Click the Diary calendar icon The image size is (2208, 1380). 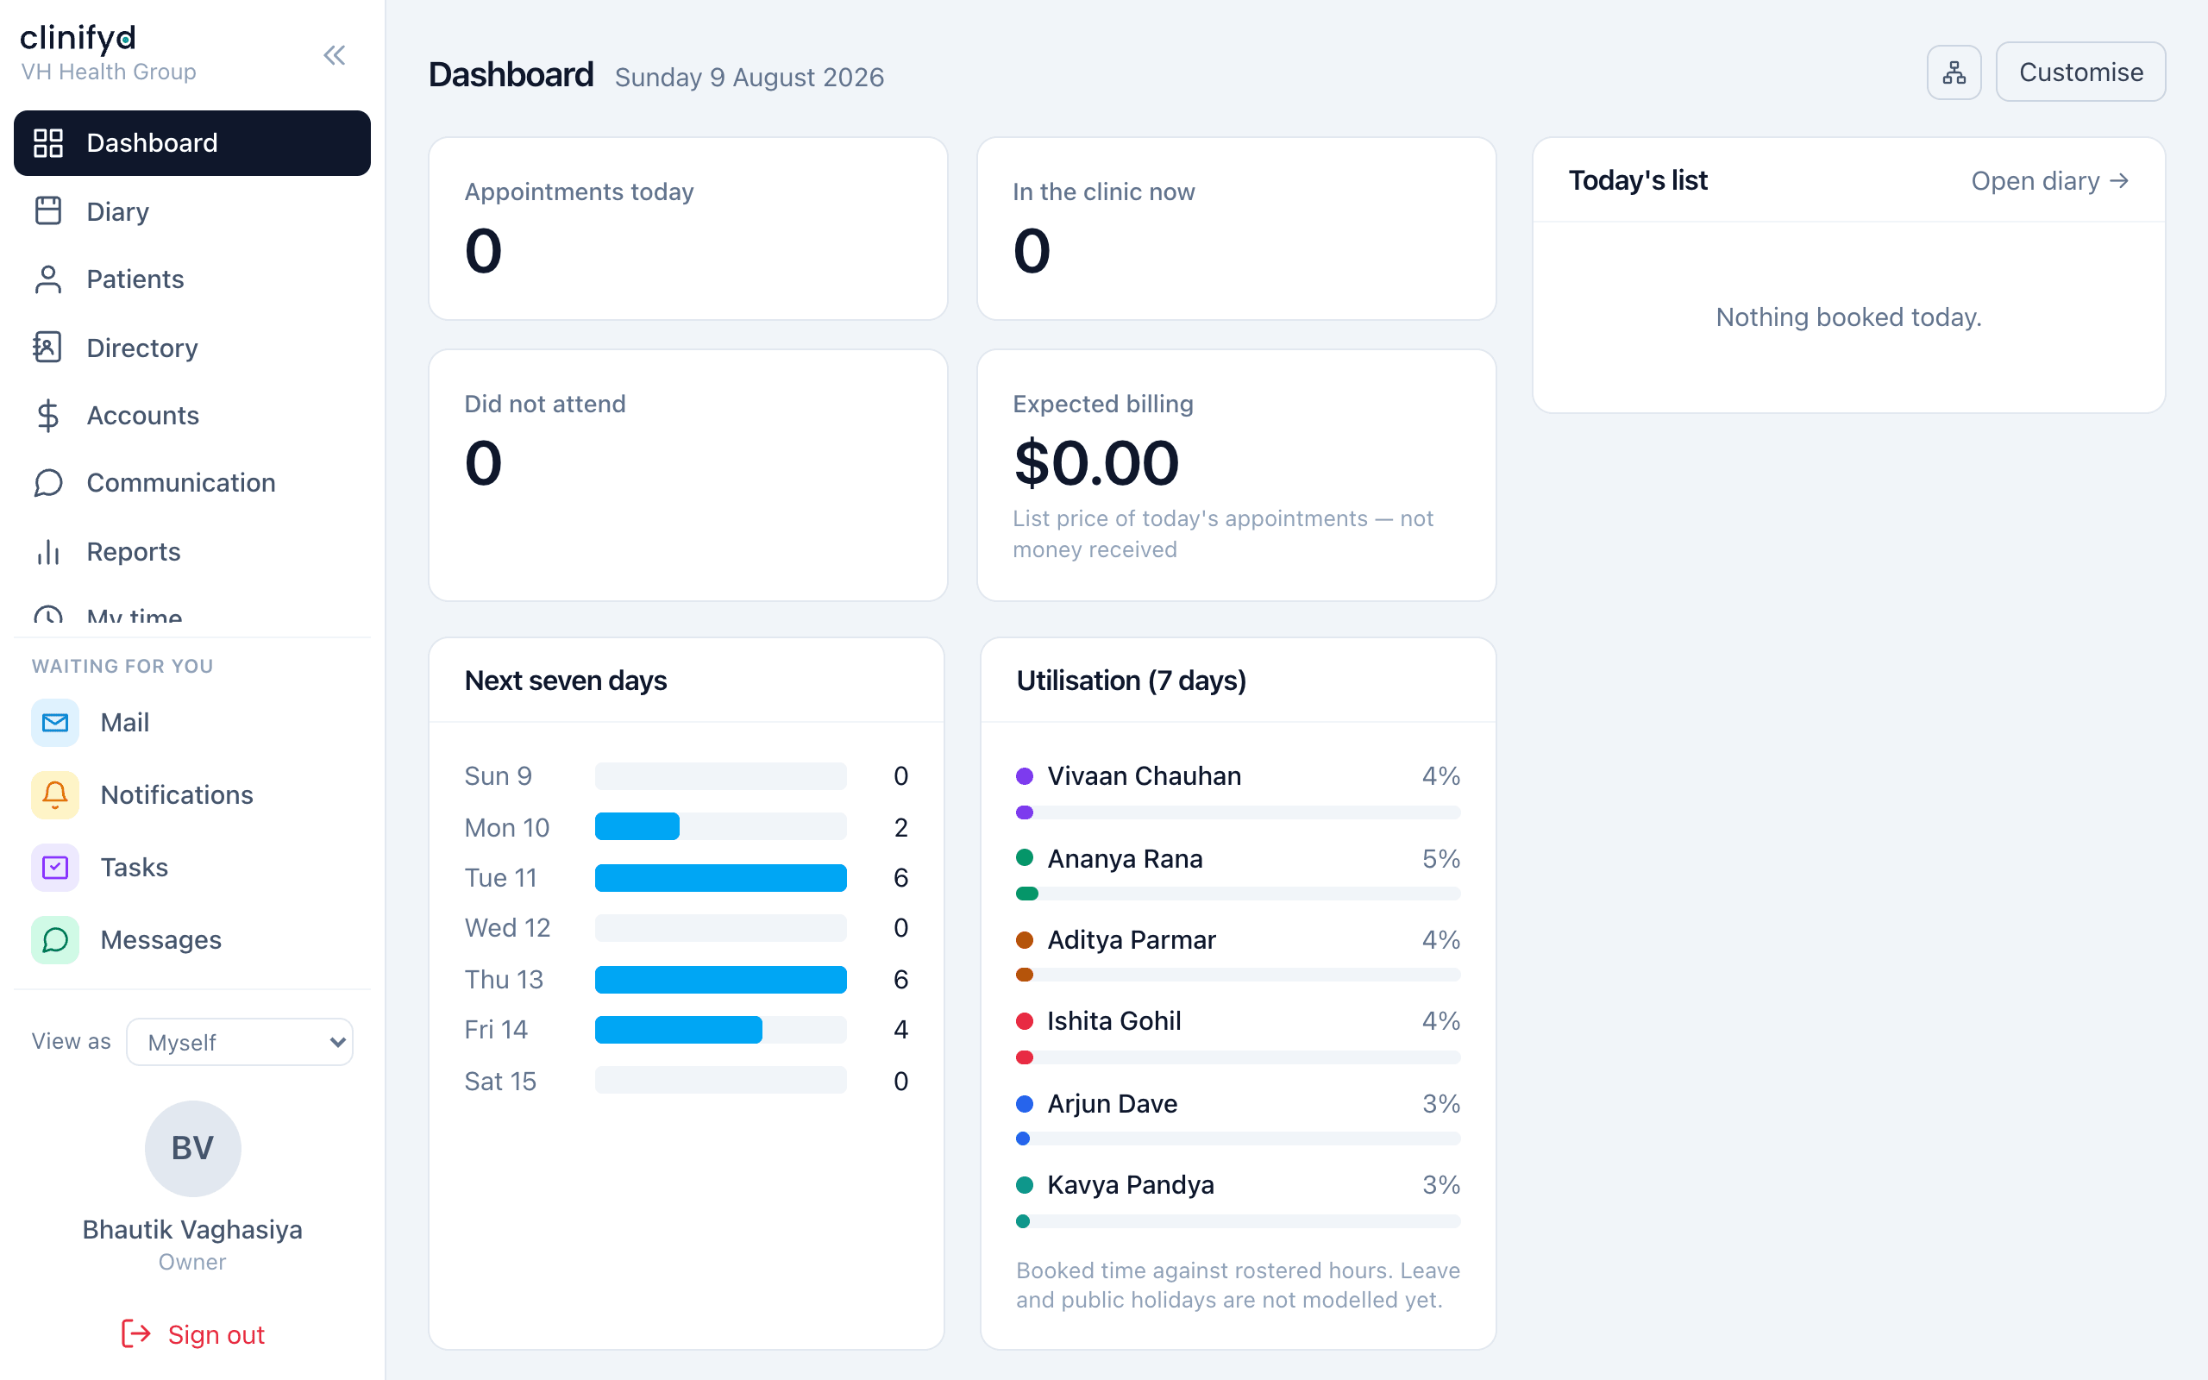[x=48, y=210]
